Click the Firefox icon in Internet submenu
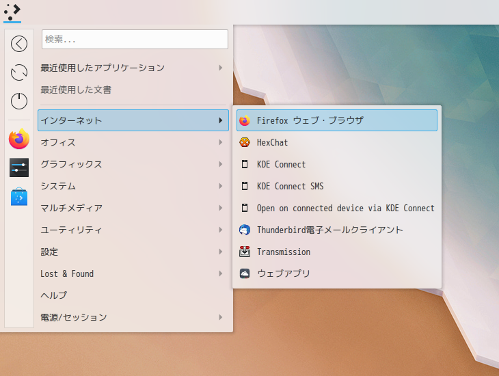This screenshot has width=499, height=376. pos(245,121)
